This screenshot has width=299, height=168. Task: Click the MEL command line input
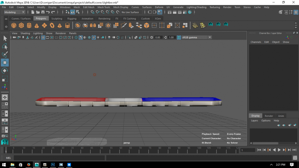click(59, 158)
